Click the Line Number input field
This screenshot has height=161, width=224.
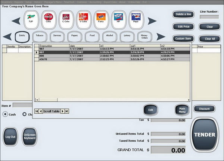209,17
